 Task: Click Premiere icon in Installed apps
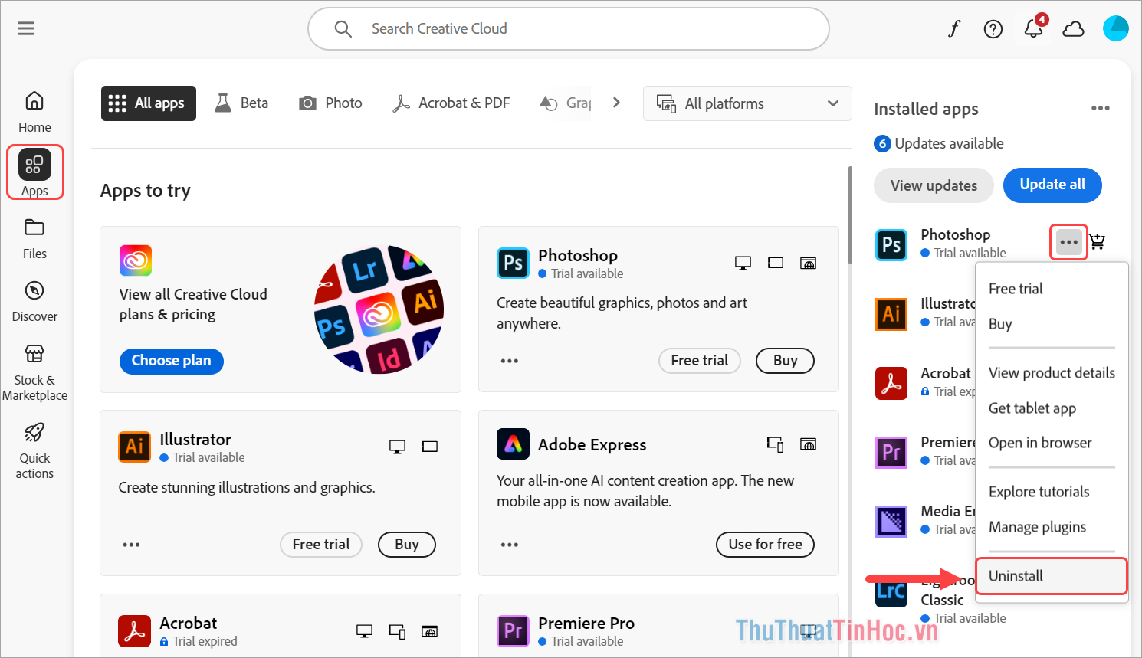(891, 451)
